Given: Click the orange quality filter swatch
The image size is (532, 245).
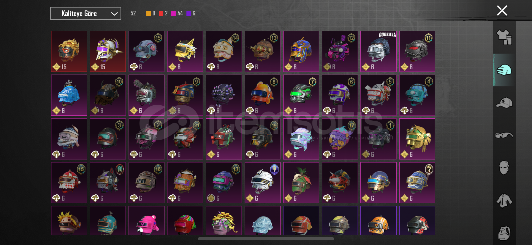Looking at the screenshot, I should [148, 13].
